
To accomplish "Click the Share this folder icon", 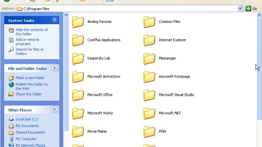I will (11, 94).
